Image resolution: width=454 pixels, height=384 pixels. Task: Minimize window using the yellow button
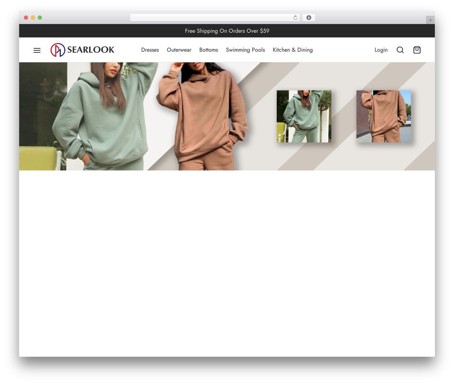(x=33, y=18)
